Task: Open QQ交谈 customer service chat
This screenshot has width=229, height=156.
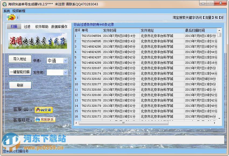Action: pyautogui.click(x=44, y=109)
